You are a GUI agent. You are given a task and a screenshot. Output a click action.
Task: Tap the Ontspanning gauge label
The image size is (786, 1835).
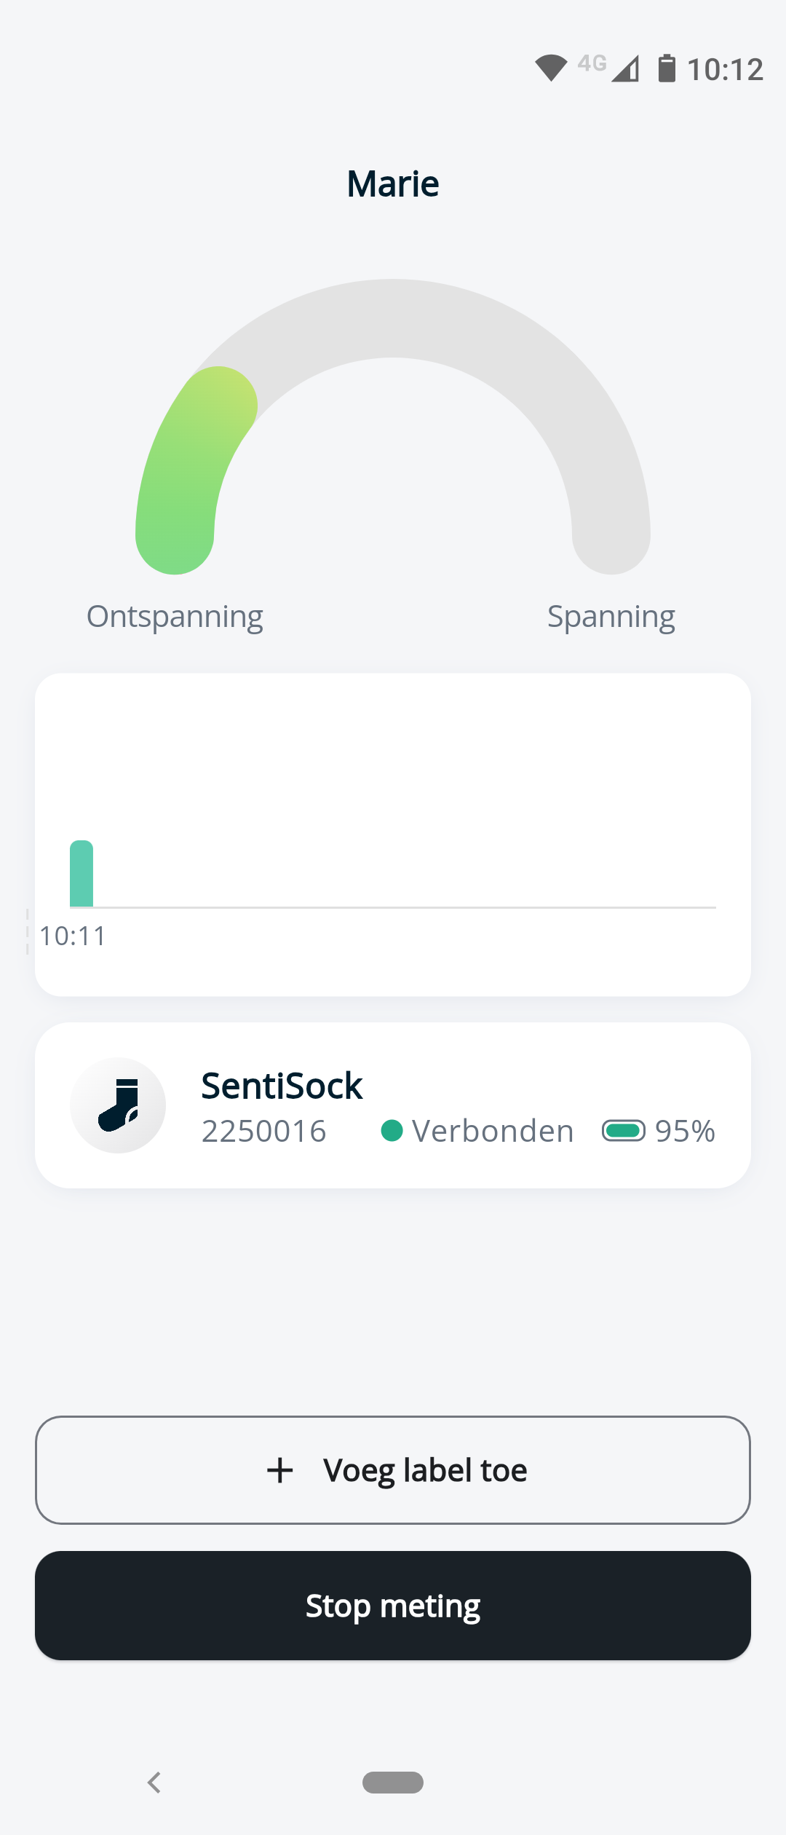click(175, 617)
